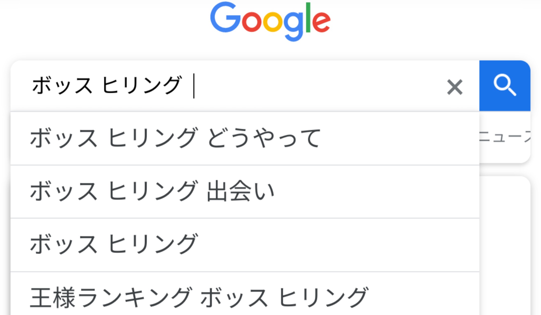541x315 pixels.
Task: Select suggestion ボッス ヒリング どうやって
Action: [175, 138]
